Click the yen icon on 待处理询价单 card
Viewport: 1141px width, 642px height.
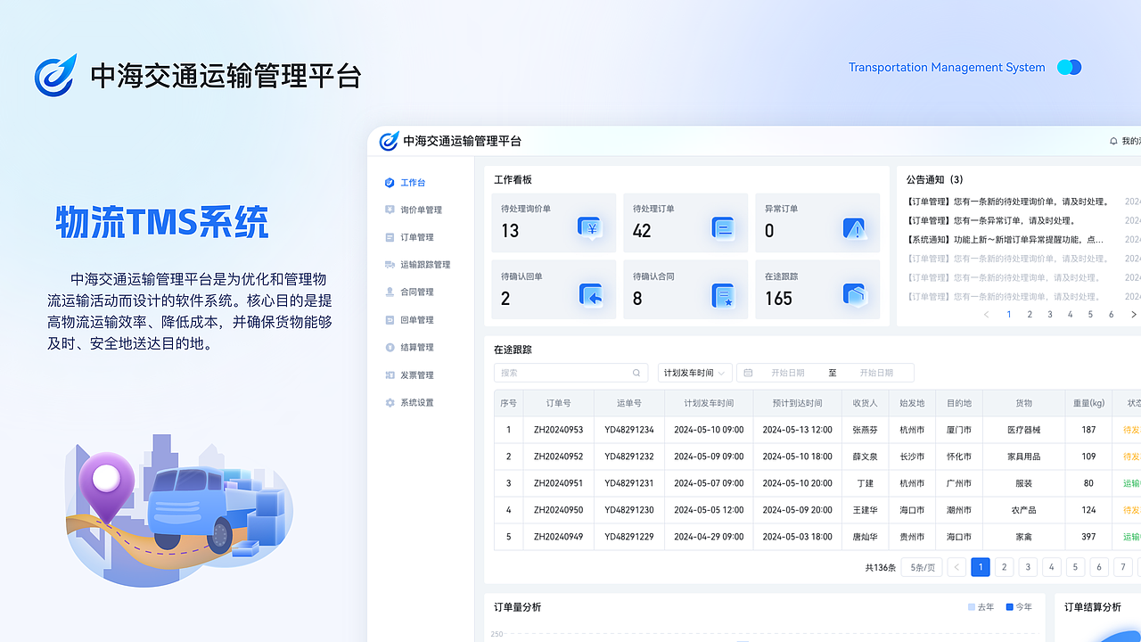tap(590, 228)
